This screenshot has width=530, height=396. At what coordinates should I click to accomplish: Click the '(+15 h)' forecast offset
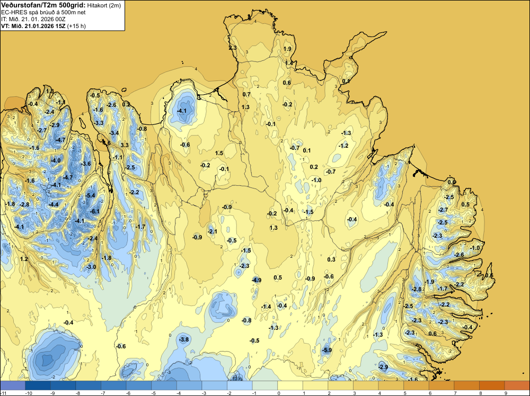(x=77, y=26)
